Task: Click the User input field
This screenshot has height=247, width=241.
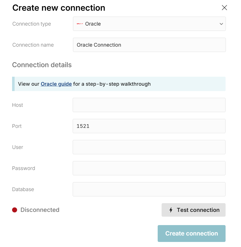Action: (149, 147)
